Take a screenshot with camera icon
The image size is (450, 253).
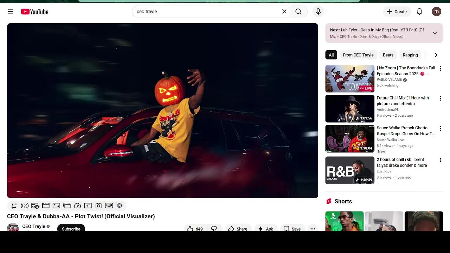click(x=98, y=206)
